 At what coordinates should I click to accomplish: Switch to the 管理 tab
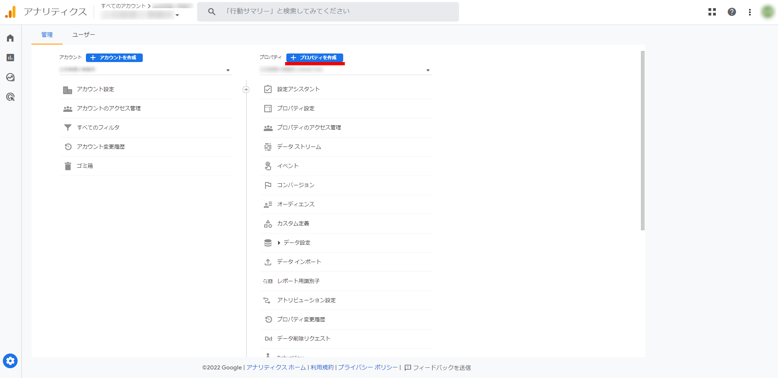47,35
